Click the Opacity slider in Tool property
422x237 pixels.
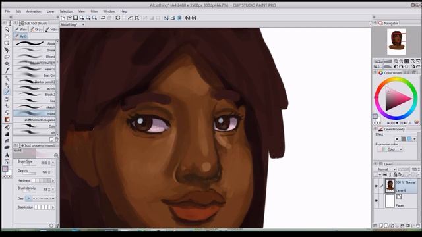(29, 174)
